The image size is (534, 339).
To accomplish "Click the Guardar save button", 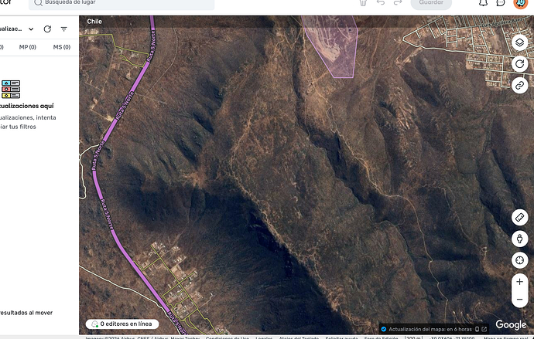I will pos(430,3).
